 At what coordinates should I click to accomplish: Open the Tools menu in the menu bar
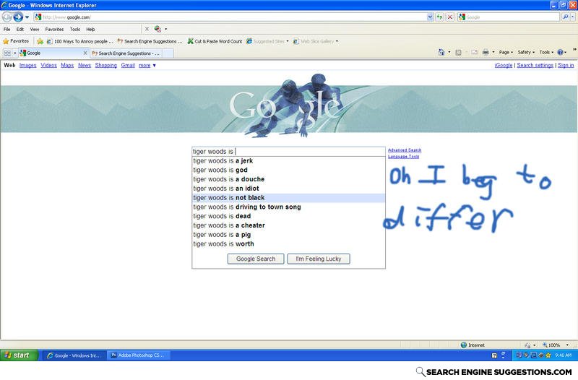(75, 29)
